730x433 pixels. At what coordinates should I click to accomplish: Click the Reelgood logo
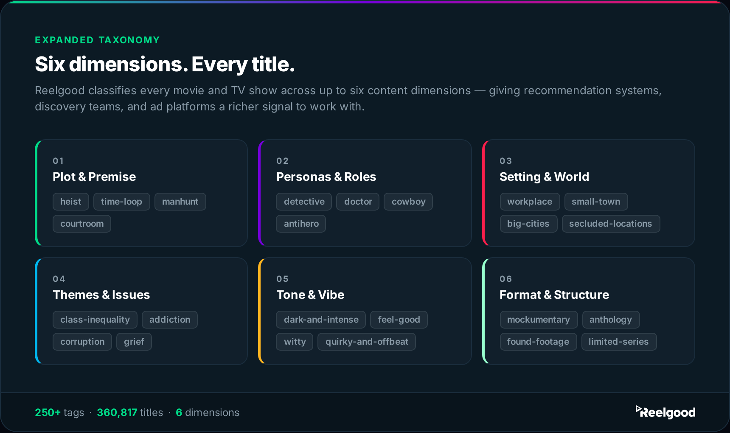665,412
